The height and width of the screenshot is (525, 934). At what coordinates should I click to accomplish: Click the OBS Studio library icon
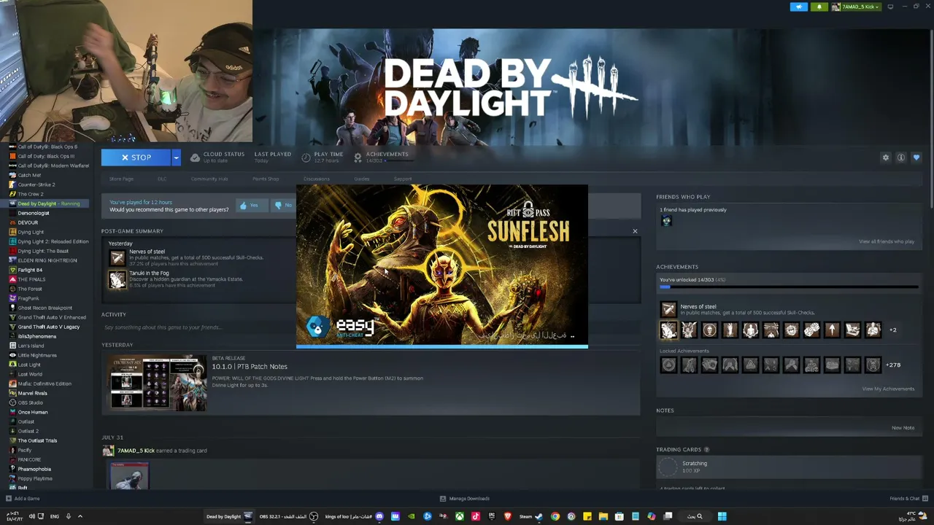coord(12,402)
